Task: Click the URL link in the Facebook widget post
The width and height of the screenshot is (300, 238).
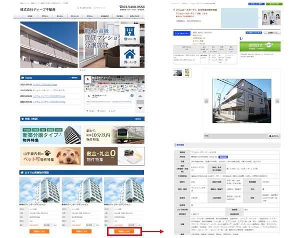Action: [x=109, y=103]
